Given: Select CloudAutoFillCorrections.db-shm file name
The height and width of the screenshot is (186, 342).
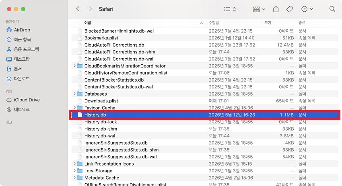Looking at the screenshot, I should tap(120, 52).
